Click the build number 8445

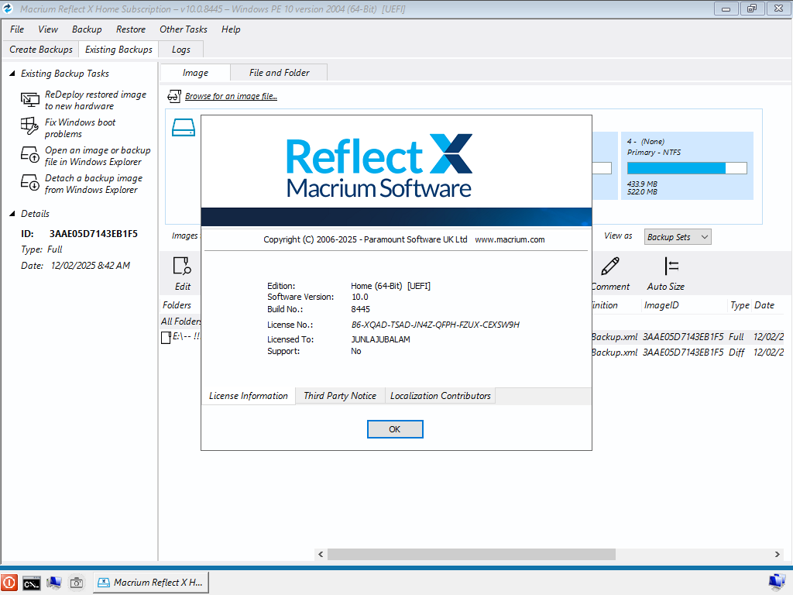click(x=361, y=309)
